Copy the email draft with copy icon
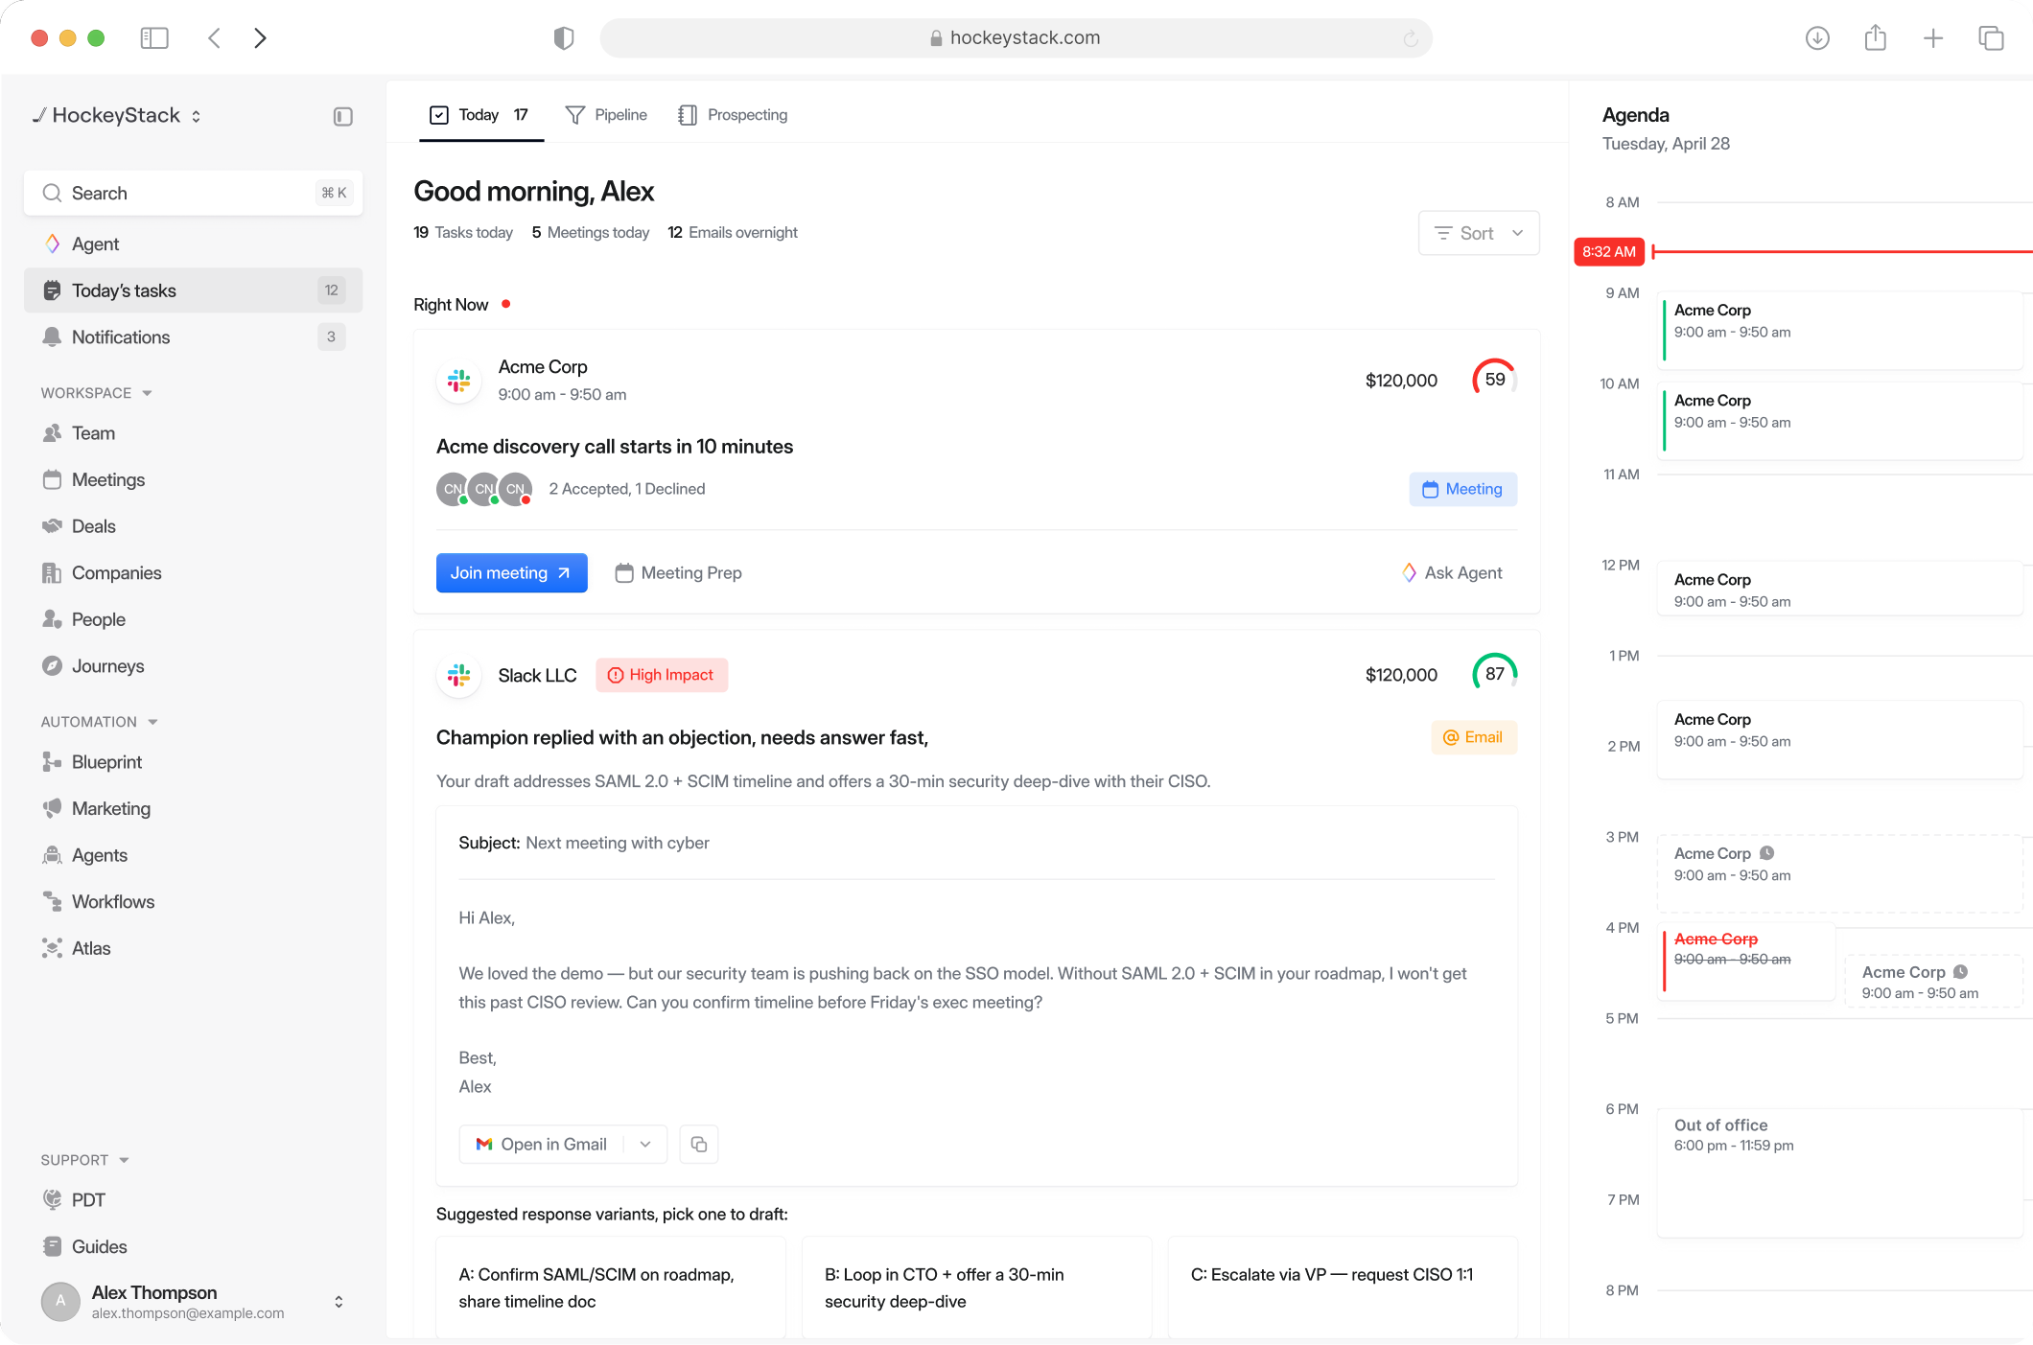Viewport: 2033px width, 1345px height. click(699, 1145)
